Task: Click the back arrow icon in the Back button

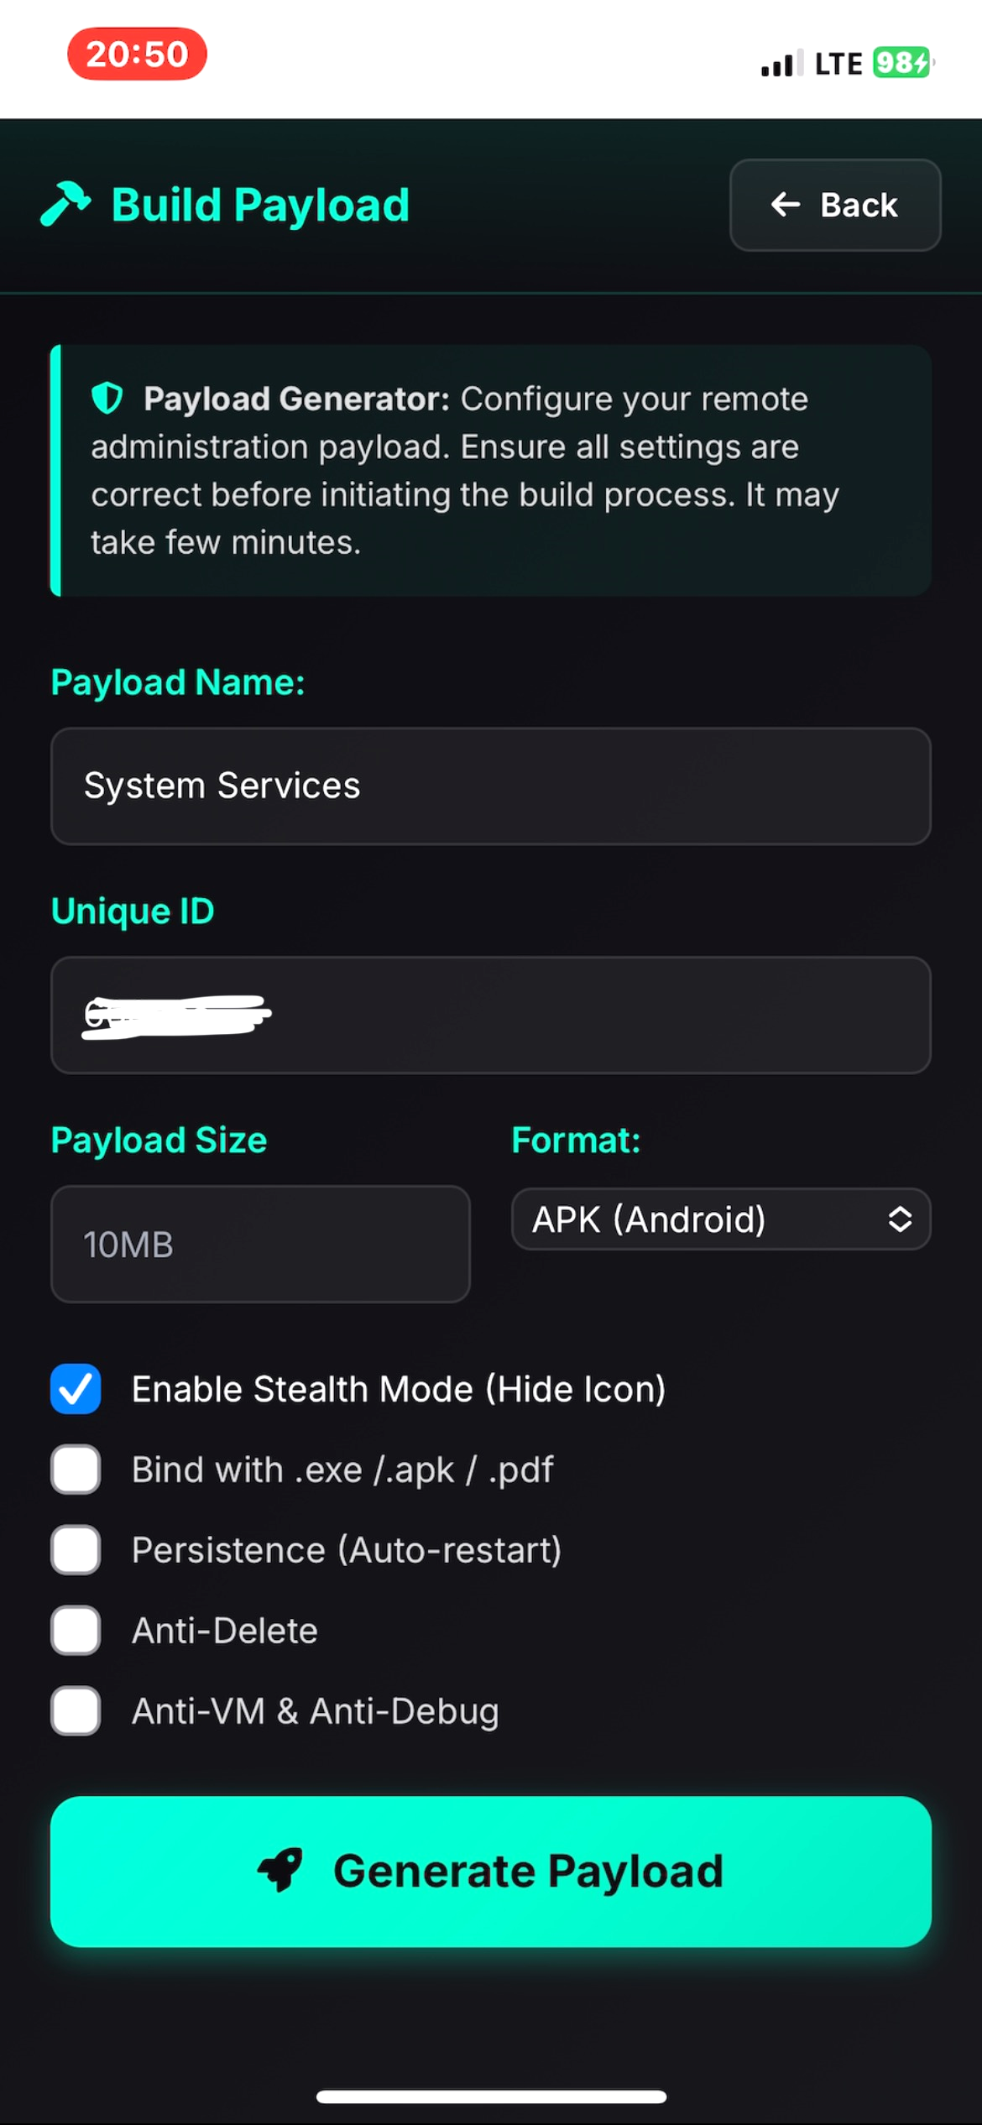Action: [x=784, y=205]
